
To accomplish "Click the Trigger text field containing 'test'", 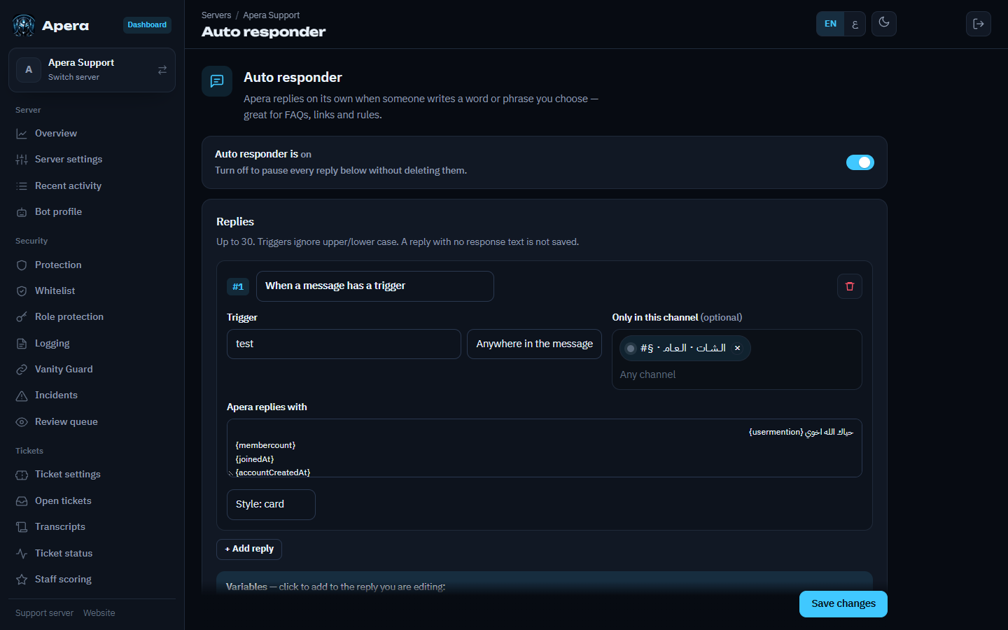I will tap(344, 344).
